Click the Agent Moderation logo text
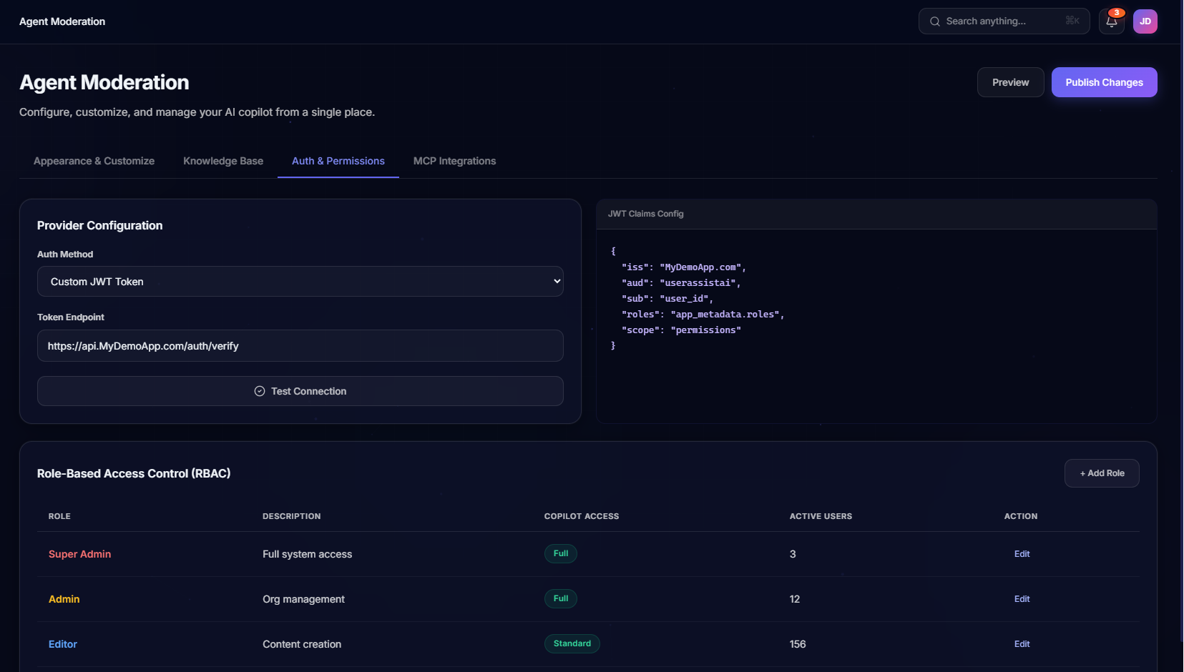 coord(62,21)
